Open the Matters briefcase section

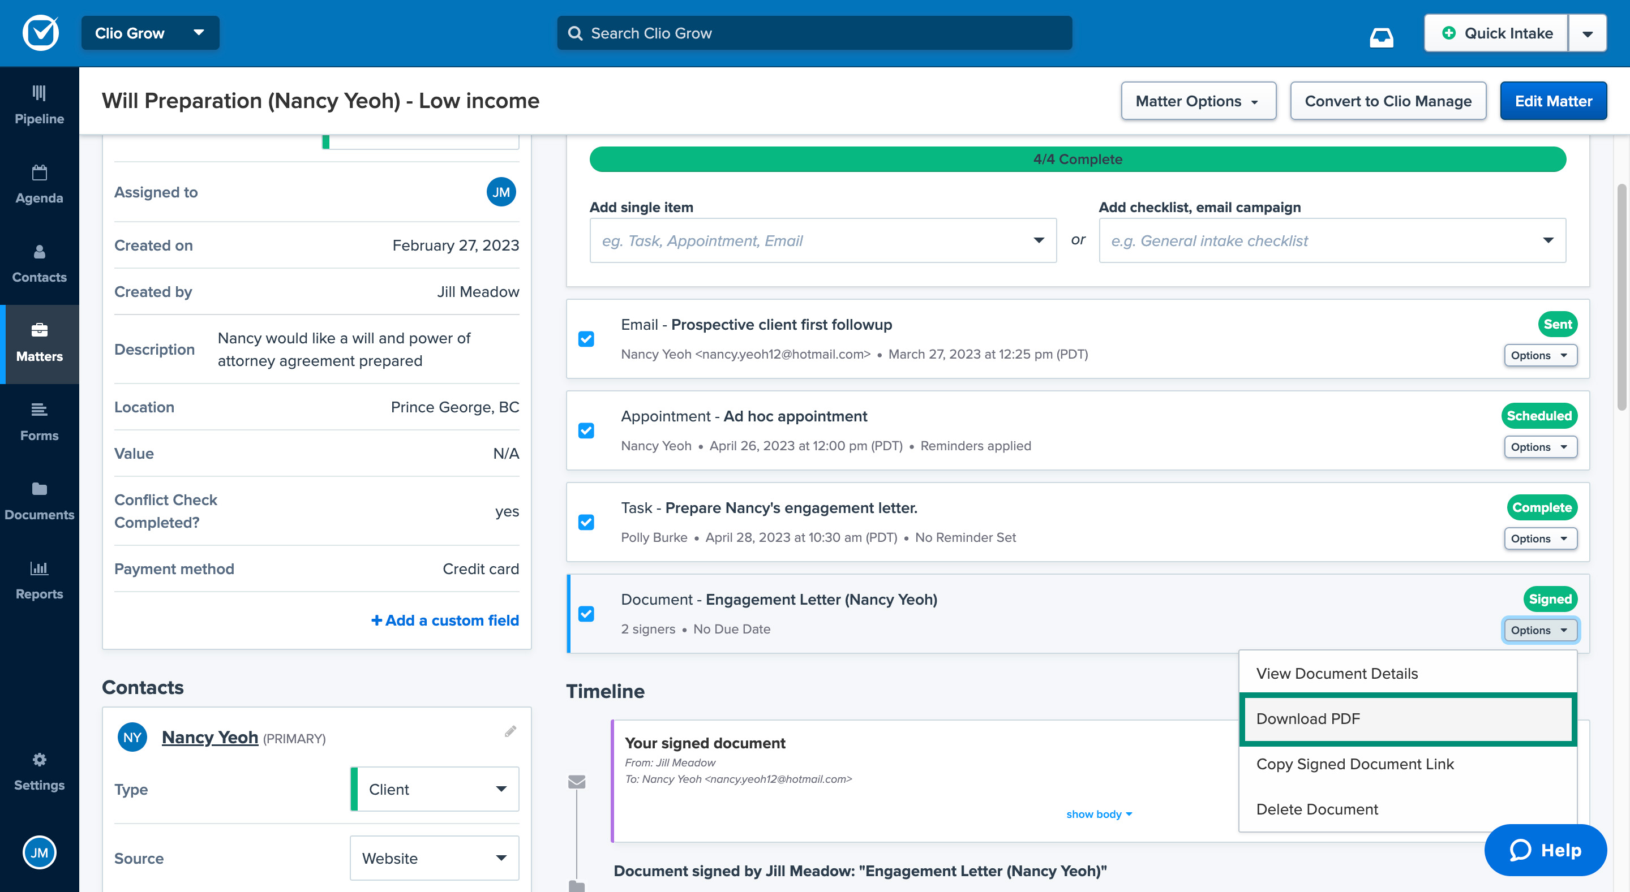tap(39, 343)
